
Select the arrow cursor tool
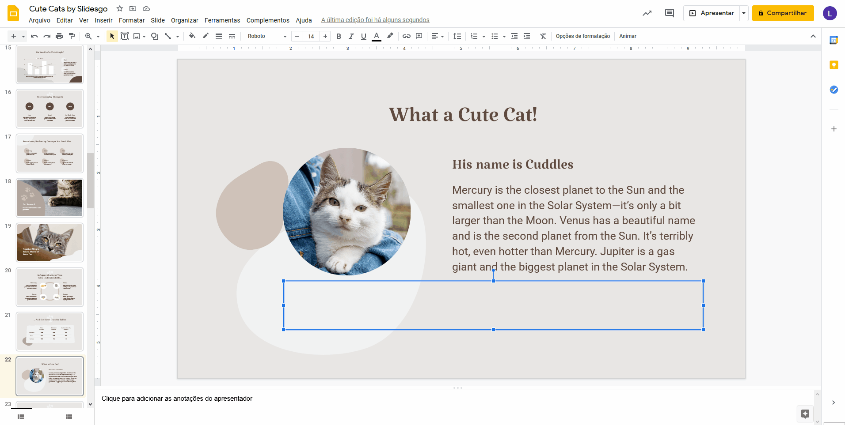pos(112,36)
